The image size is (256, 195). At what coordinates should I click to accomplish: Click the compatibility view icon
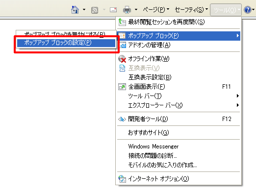pos(122,68)
